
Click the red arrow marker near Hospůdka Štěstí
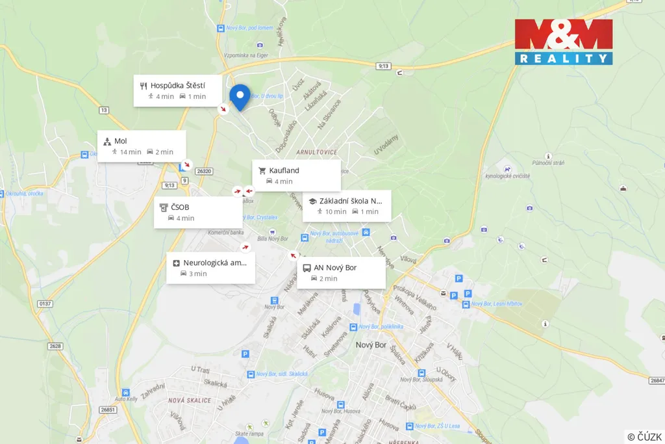[x=223, y=109]
